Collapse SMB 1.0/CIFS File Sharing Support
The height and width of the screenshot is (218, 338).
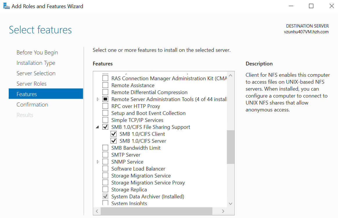pyautogui.click(x=97, y=127)
